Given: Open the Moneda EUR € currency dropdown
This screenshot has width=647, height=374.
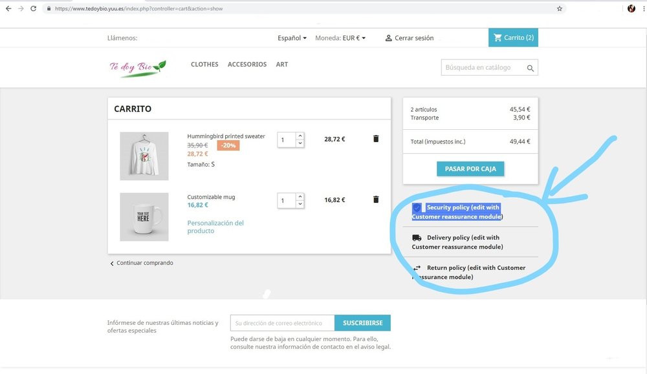Looking at the screenshot, I should coord(340,38).
